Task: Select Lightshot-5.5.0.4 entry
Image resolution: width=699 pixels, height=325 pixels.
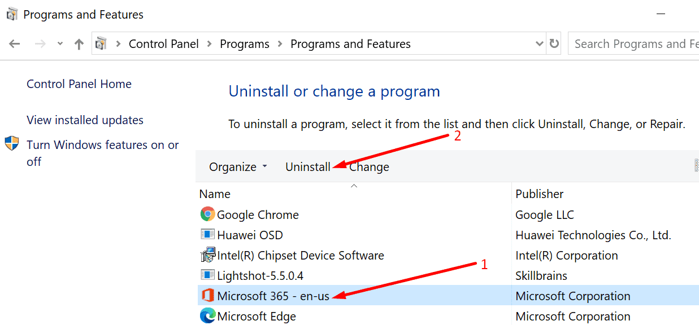Action: (261, 276)
